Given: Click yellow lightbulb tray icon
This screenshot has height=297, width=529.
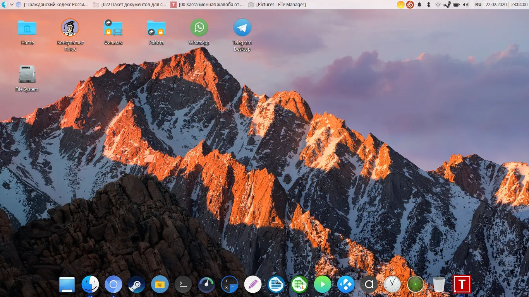Looking at the screenshot, I should pyautogui.click(x=401, y=5).
